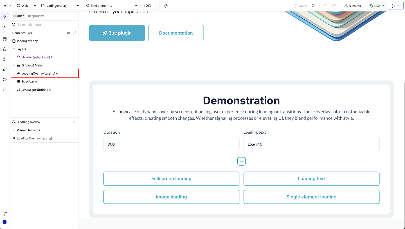Viewport: 405px width, 229px height.
Task: Open the Backend workflows sidebar icon
Action: click(4, 39)
